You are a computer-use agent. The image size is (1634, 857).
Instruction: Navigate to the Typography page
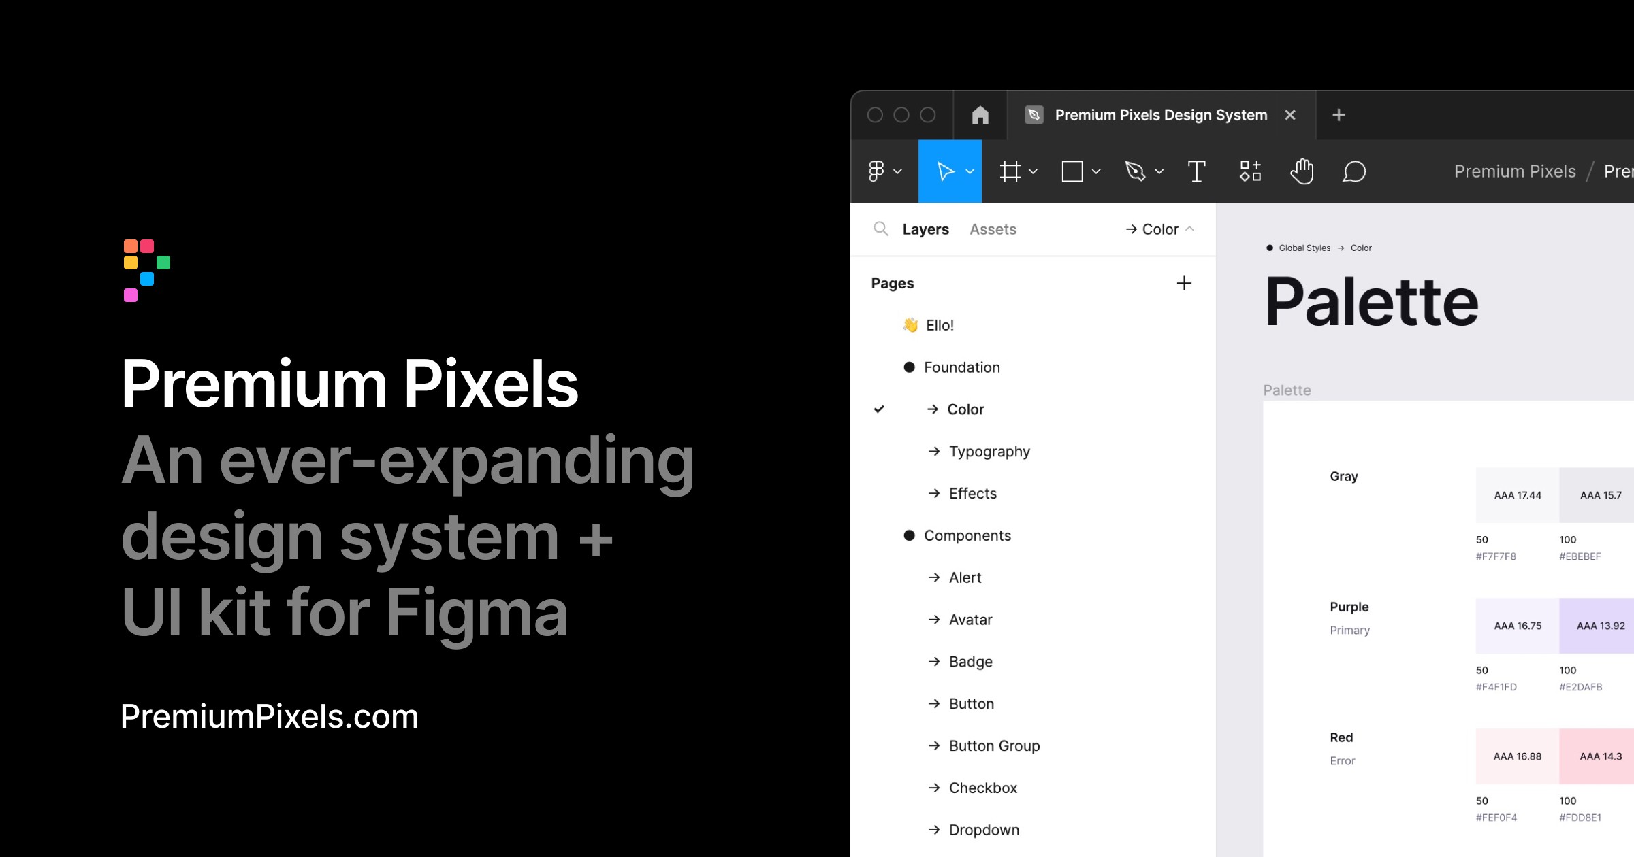coord(990,451)
